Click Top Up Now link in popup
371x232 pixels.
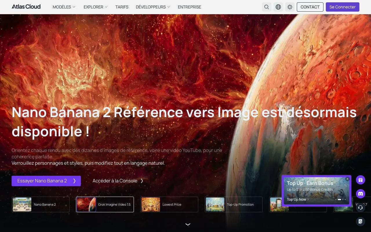tap(298, 200)
